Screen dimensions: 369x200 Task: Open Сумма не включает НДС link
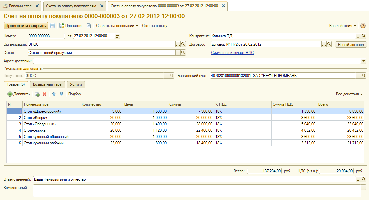coord(232,53)
